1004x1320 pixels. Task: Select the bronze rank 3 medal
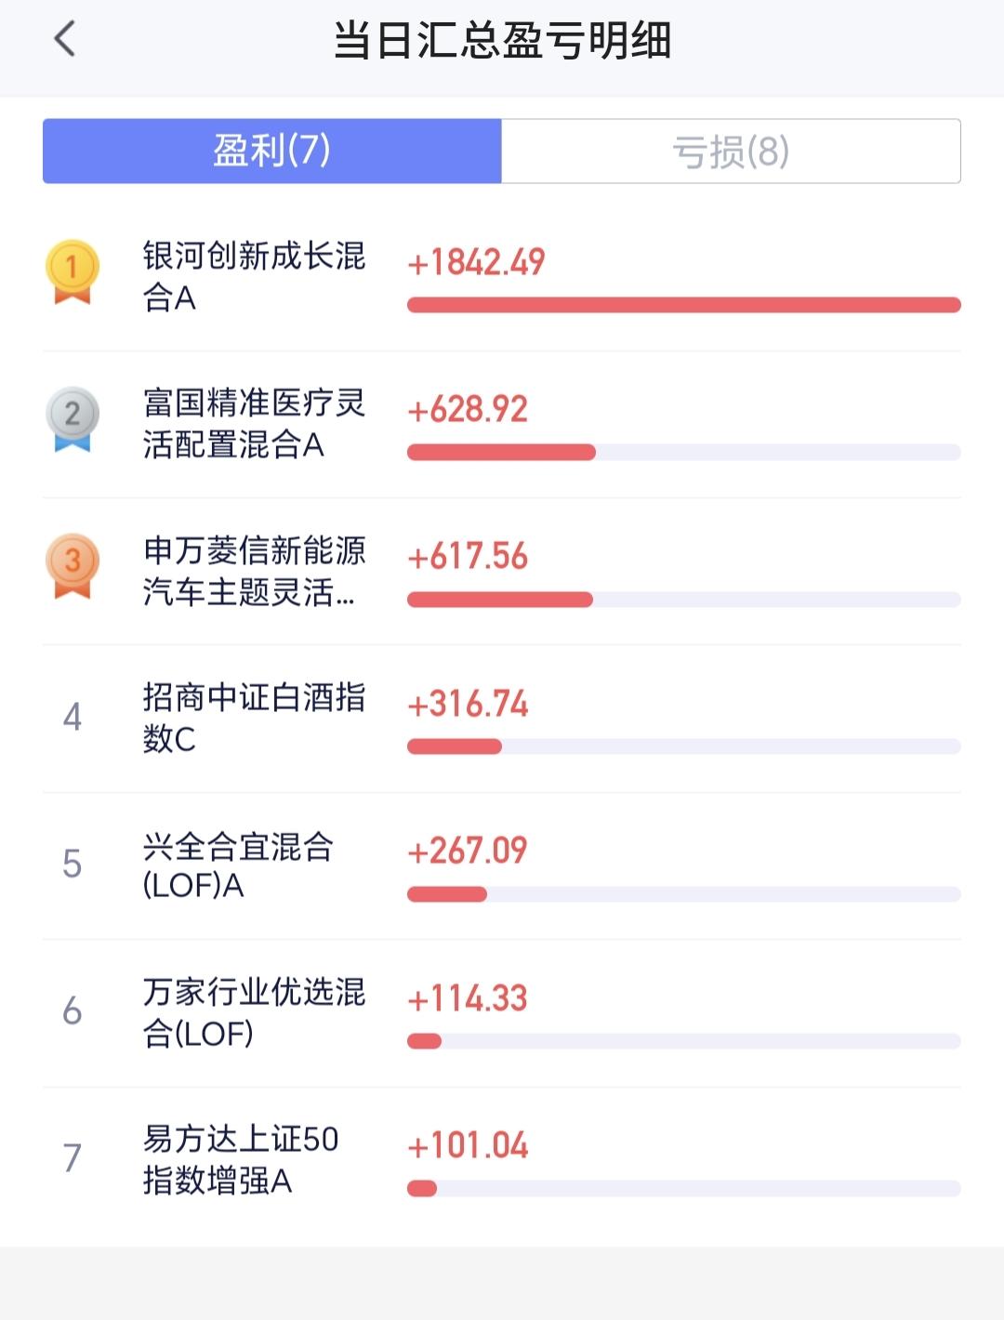click(x=73, y=565)
